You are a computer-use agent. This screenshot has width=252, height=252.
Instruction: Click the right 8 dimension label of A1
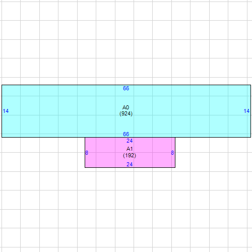172,153
